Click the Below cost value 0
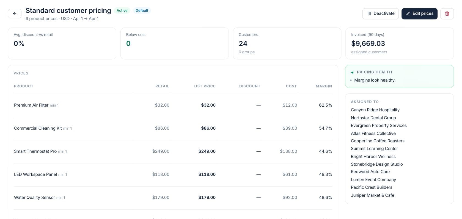 128,43
